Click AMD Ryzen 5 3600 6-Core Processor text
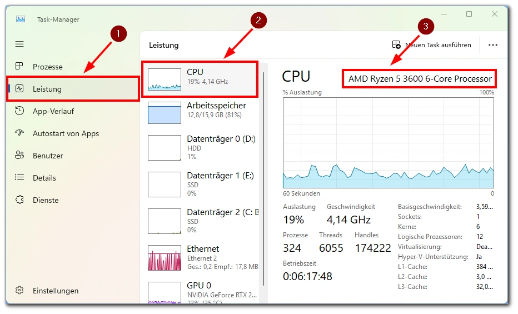 (x=420, y=79)
